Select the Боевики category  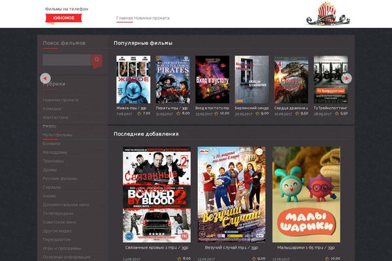click(52, 144)
